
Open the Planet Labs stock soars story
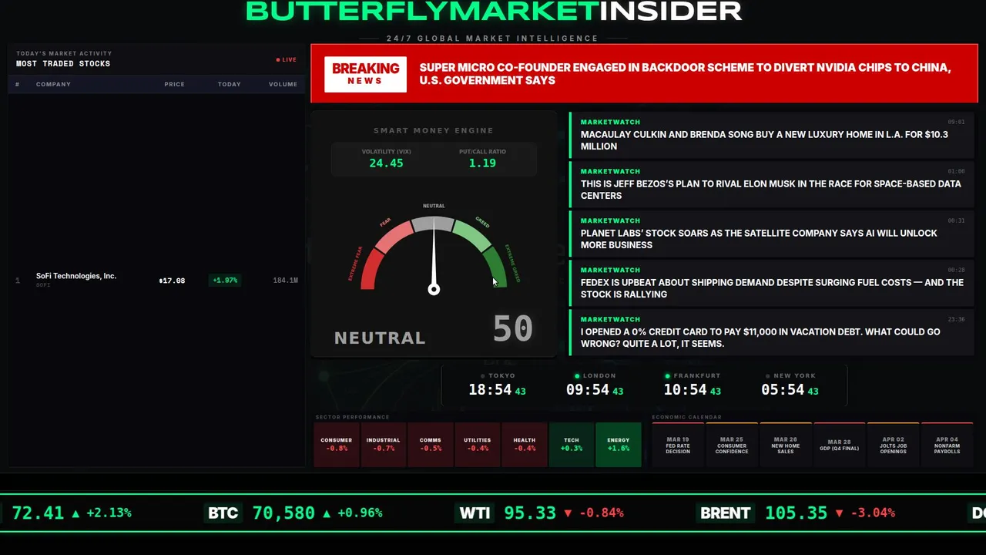[x=772, y=233]
